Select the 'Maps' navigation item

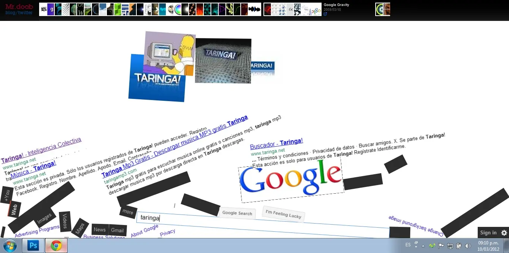coord(80,228)
